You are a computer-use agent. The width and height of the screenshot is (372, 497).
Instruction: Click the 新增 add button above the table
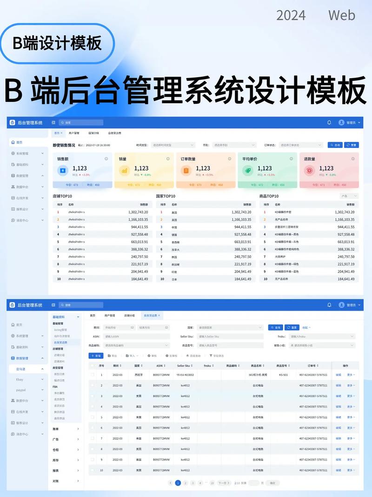(x=96, y=356)
